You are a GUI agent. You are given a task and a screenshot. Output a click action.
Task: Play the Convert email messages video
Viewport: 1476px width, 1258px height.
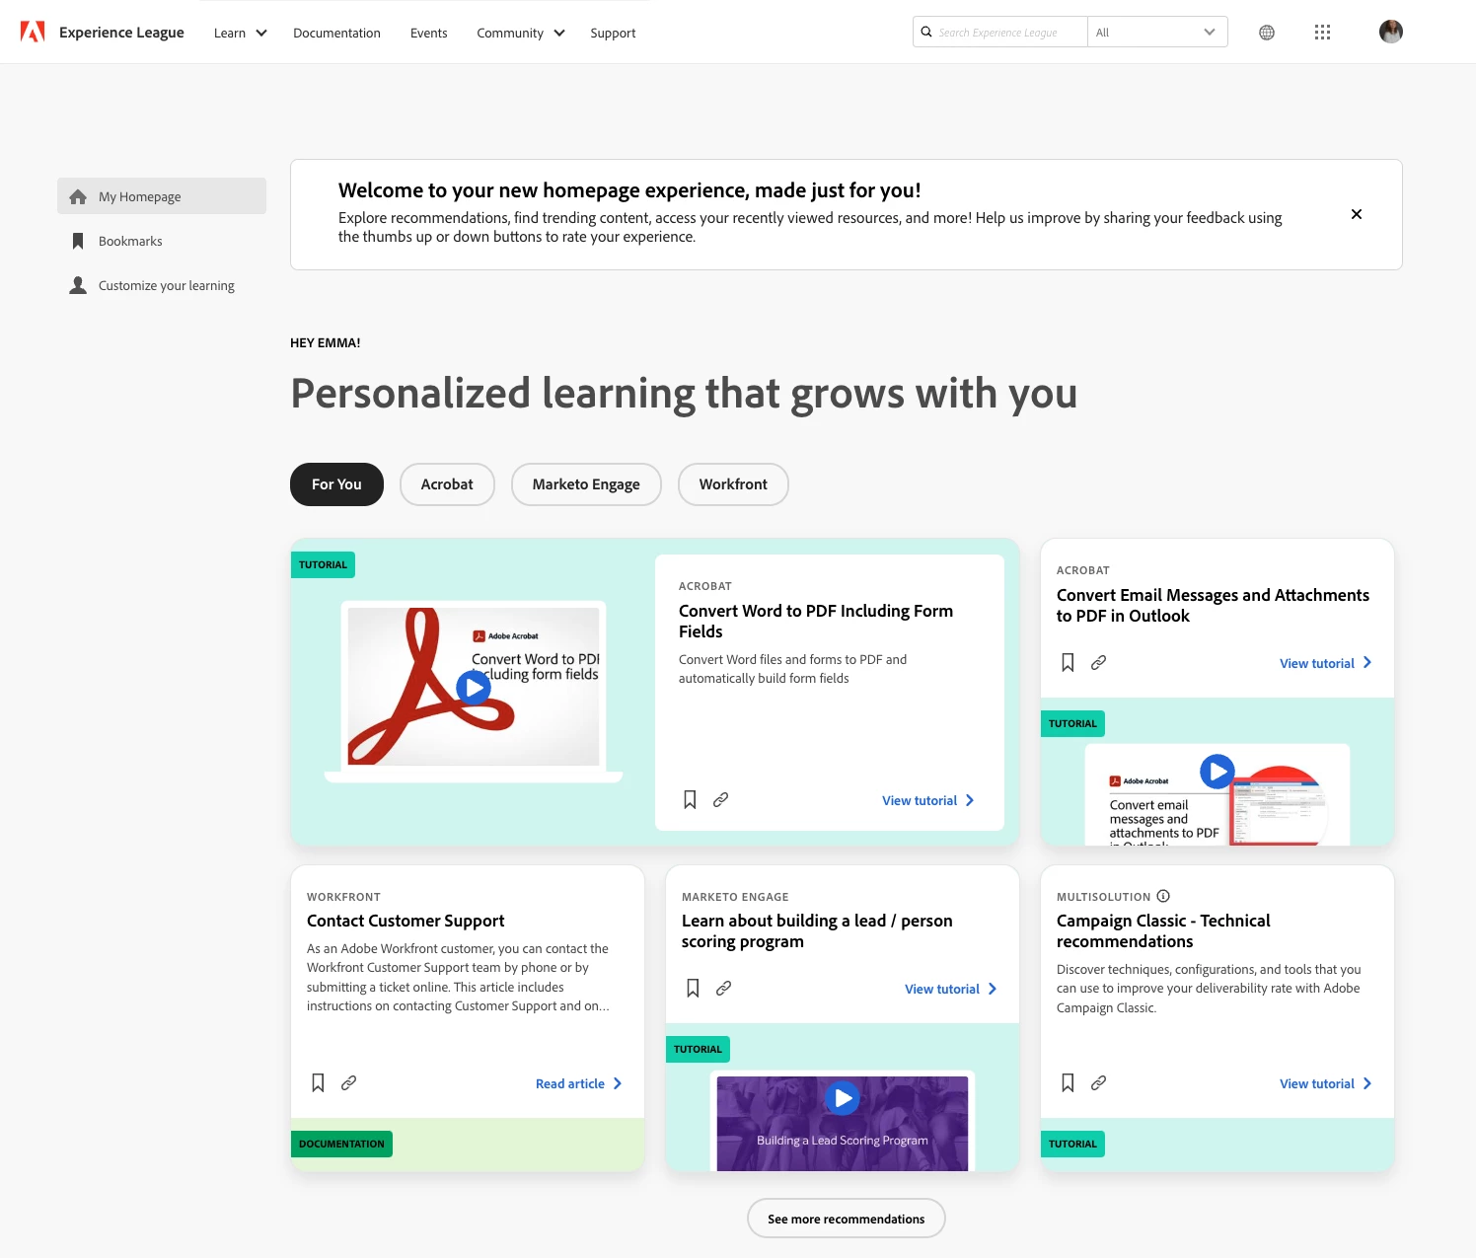click(1218, 772)
